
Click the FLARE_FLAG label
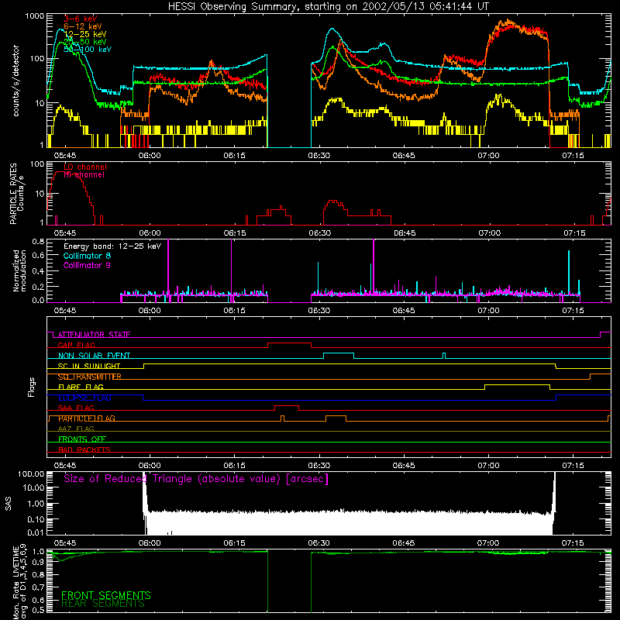tap(81, 387)
